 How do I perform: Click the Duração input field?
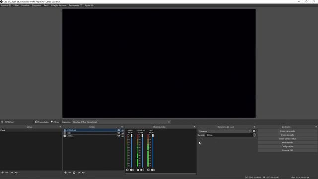click(x=229, y=135)
